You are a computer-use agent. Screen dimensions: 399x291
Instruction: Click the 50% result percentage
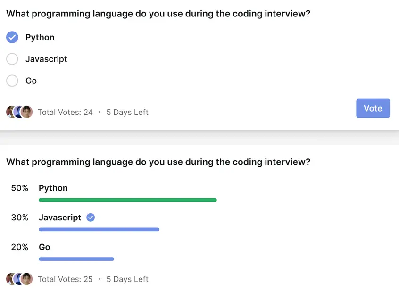20,188
